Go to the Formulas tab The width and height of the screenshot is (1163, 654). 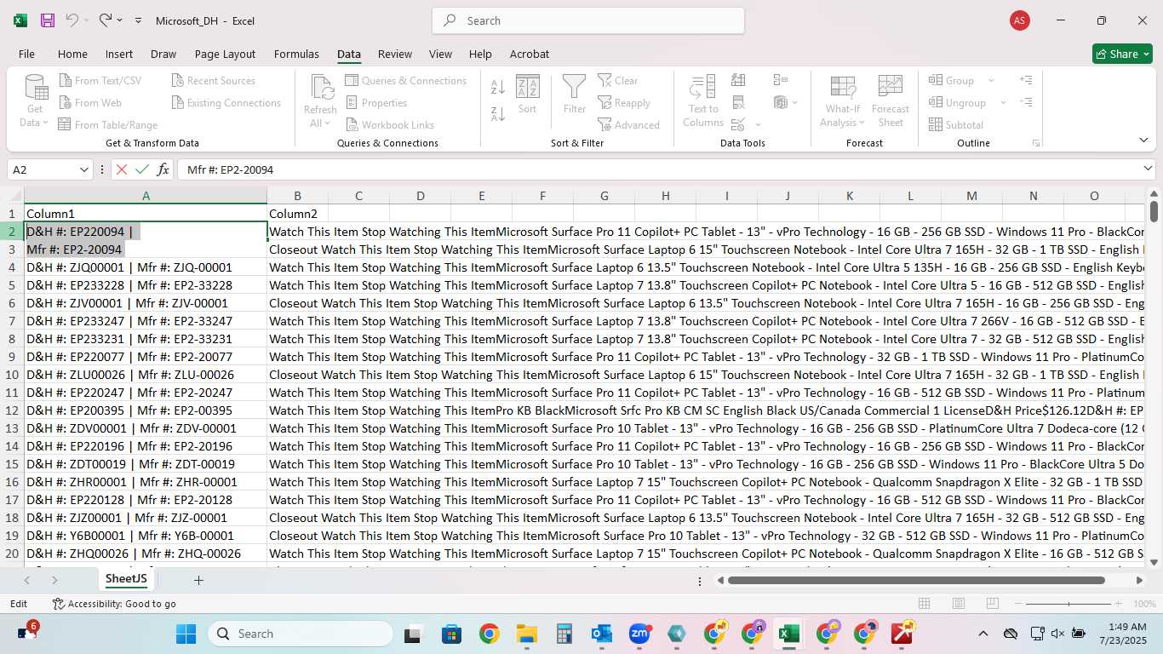pyautogui.click(x=296, y=54)
